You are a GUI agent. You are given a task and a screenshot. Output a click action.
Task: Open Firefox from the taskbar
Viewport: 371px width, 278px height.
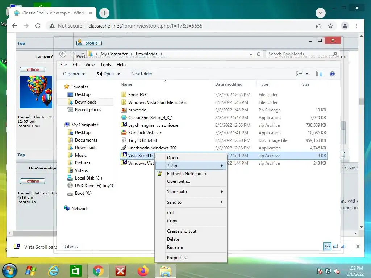click(x=143, y=271)
